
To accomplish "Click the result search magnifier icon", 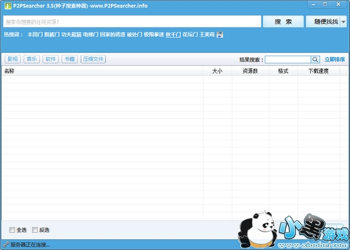I will click(x=316, y=59).
